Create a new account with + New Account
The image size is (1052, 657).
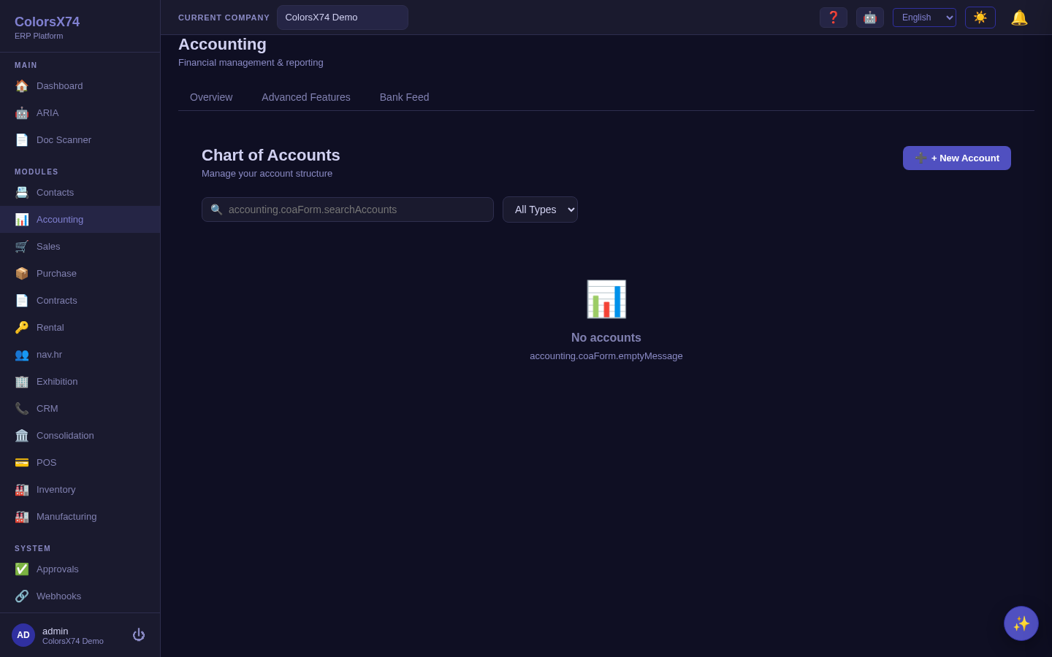tap(957, 158)
